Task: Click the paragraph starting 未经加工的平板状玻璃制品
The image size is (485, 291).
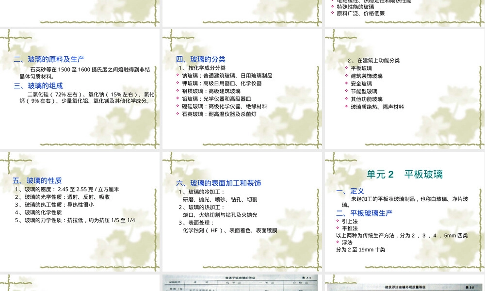Action: coord(405,202)
